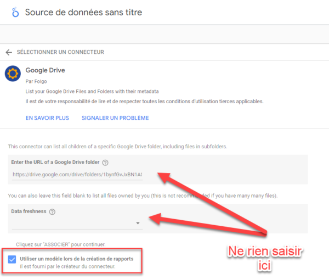The image size is (329, 279).
Task: Go back using the left arrow icon
Action: 9,52
